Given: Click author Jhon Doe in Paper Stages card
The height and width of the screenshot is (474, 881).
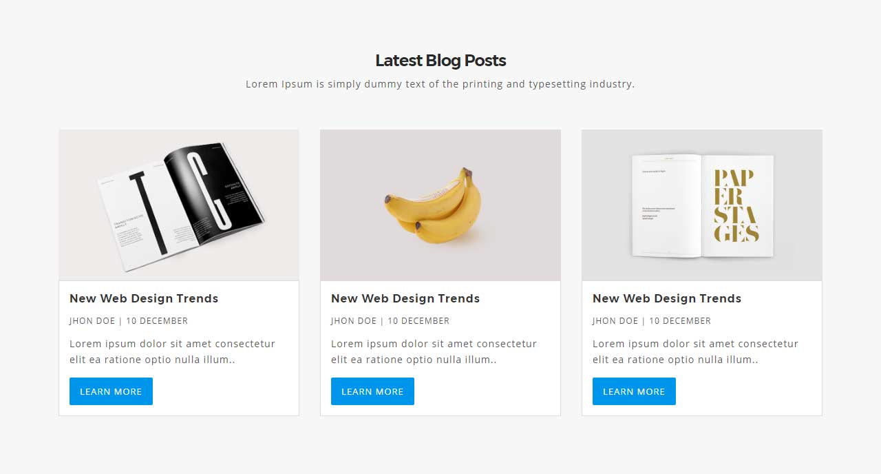Looking at the screenshot, I should point(615,321).
